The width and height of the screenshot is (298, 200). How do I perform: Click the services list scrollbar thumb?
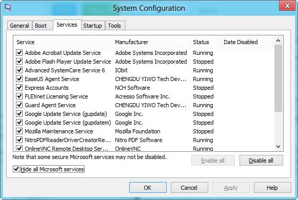[x=278, y=78]
